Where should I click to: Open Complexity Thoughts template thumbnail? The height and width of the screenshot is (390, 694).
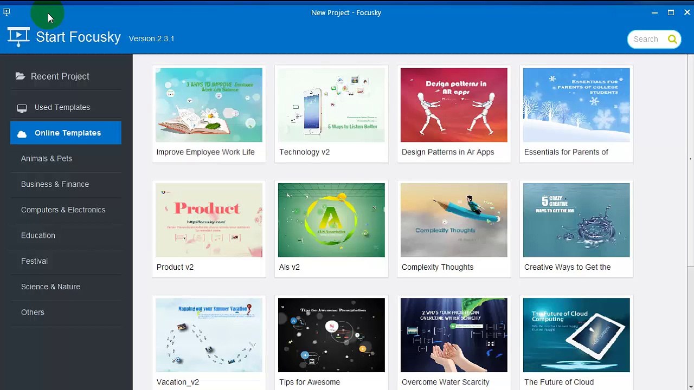tap(454, 220)
